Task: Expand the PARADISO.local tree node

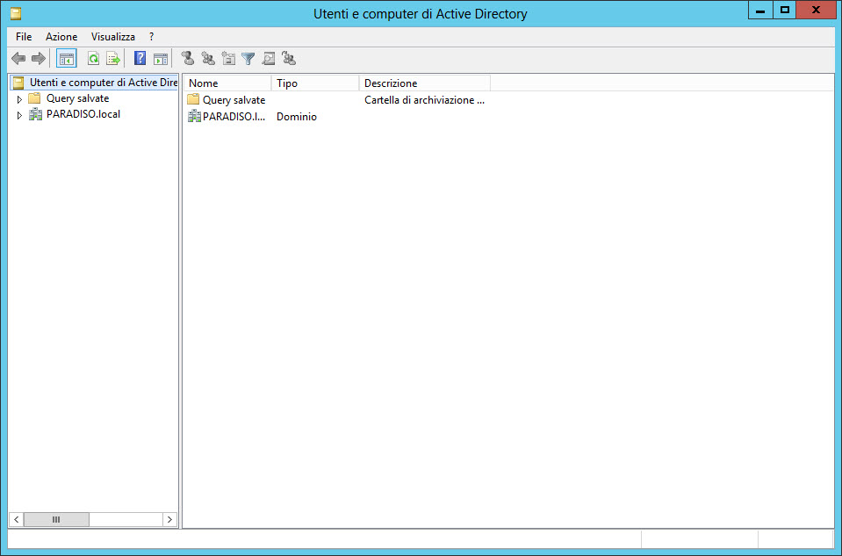Action: [x=19, y=115]
